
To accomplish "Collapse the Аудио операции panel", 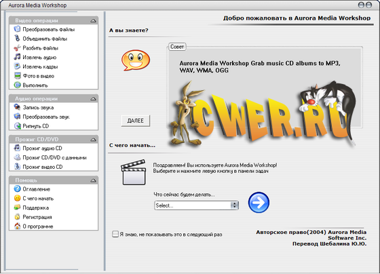I will coord(94,98).
